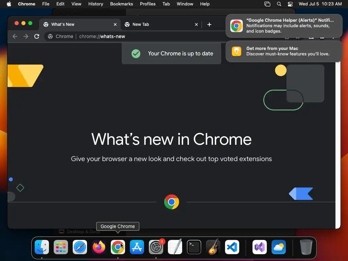The height and width of the screenshot is (261, 348).
Task: Go back in Chrome's toolbar
Action: (x=15, y=36)
